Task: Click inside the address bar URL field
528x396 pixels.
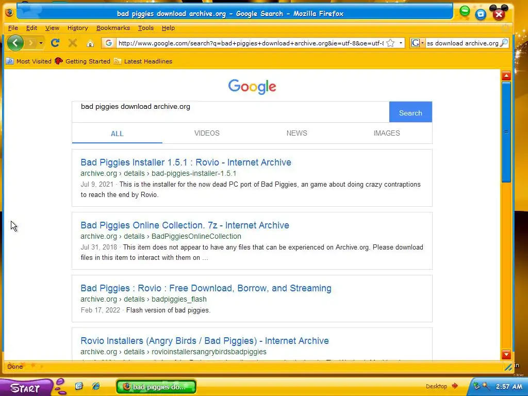Action: (251, 43)
